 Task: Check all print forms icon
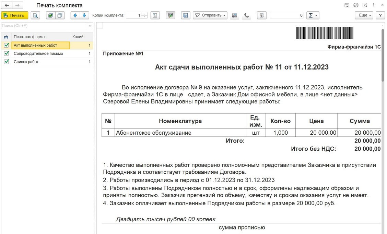(50, 15)
